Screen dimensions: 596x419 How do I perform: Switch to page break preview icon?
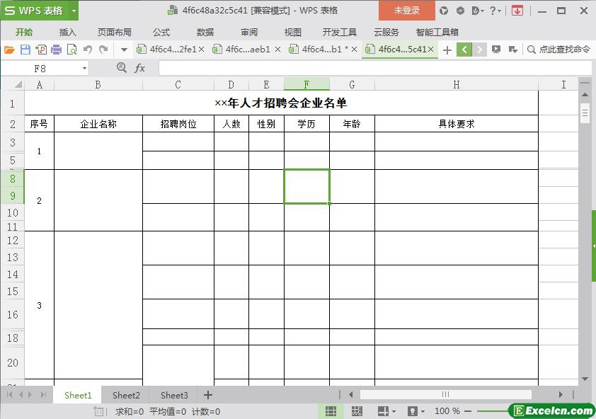tap(357, 411)
